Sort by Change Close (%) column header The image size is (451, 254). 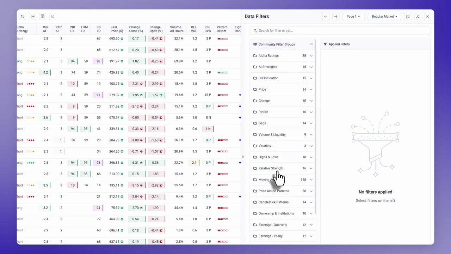[136, 29]
